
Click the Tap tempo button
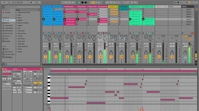pyautogui.click(x=9, y=2)
